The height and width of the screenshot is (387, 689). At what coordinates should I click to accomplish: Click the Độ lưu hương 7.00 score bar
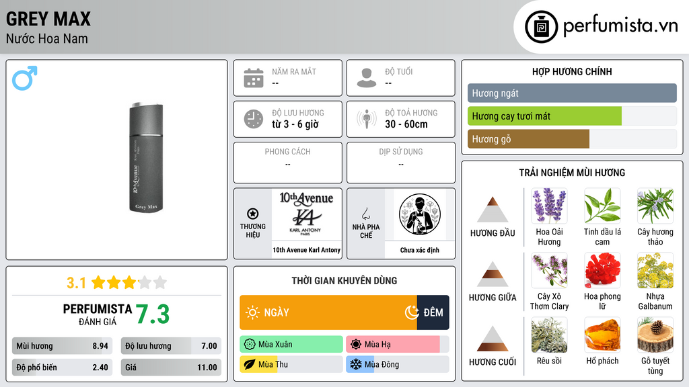pyautogui.click(x=171, y=346)
